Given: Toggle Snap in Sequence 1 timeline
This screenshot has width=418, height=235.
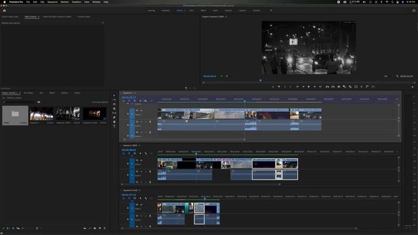Looking at the screenshot, I should point(129,101).
